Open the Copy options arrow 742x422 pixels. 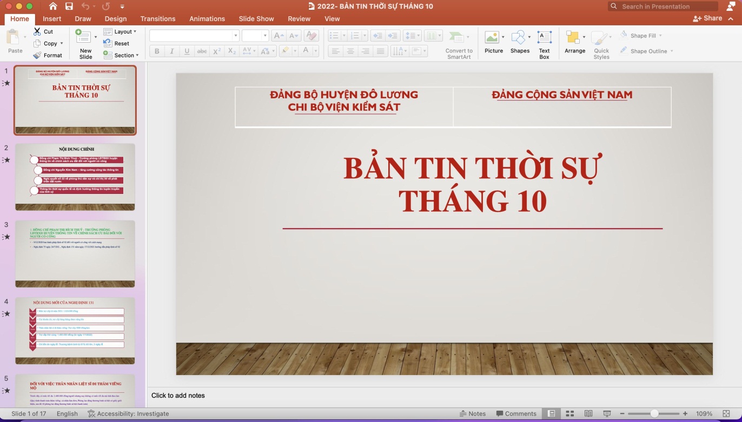62,43
